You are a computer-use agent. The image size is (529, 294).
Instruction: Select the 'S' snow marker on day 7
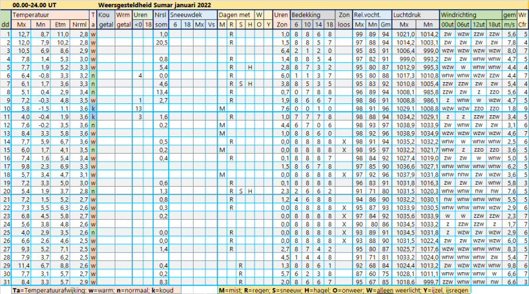(x=240, y=83)
